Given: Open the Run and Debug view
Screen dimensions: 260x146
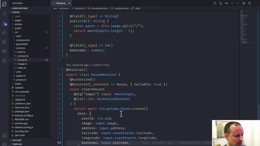Looking at the screenshot, I should (4, 32).
